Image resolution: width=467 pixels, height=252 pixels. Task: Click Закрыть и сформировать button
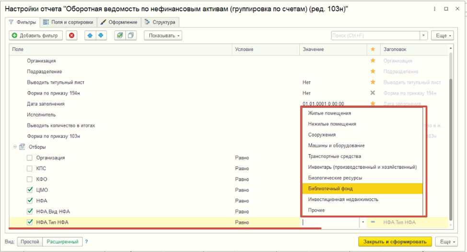click(x=395, y=241)
